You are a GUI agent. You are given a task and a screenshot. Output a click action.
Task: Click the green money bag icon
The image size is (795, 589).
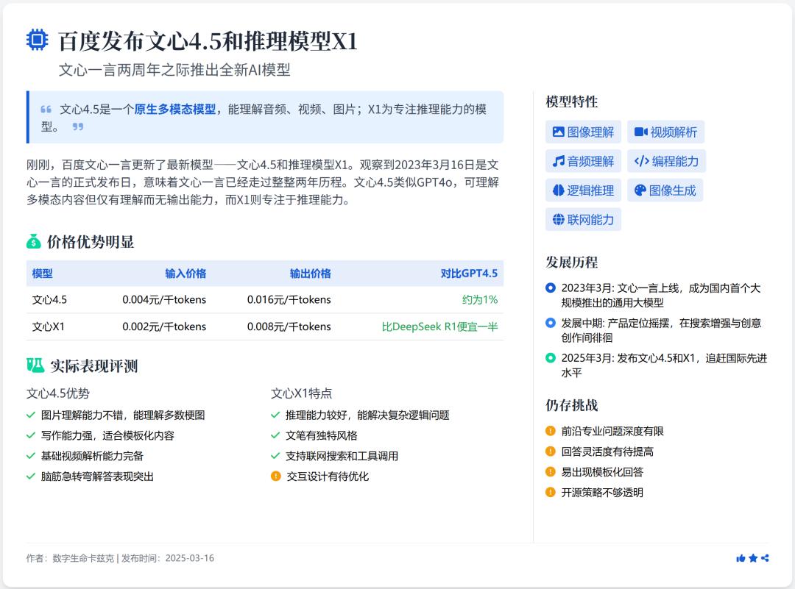33,242
